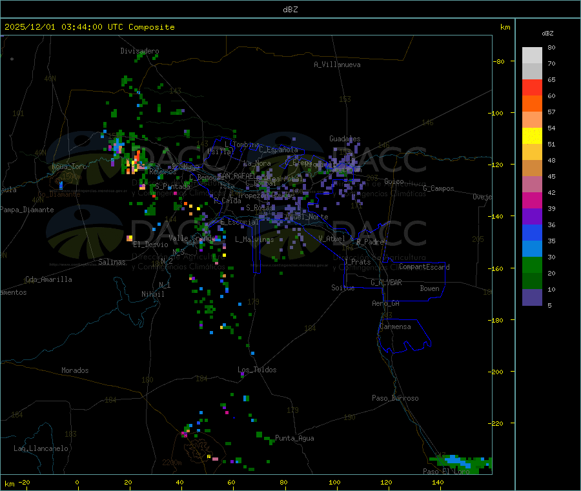Click the Paso_Barroso map label
This screenshot has width=581, height=491.
point(395,398)
